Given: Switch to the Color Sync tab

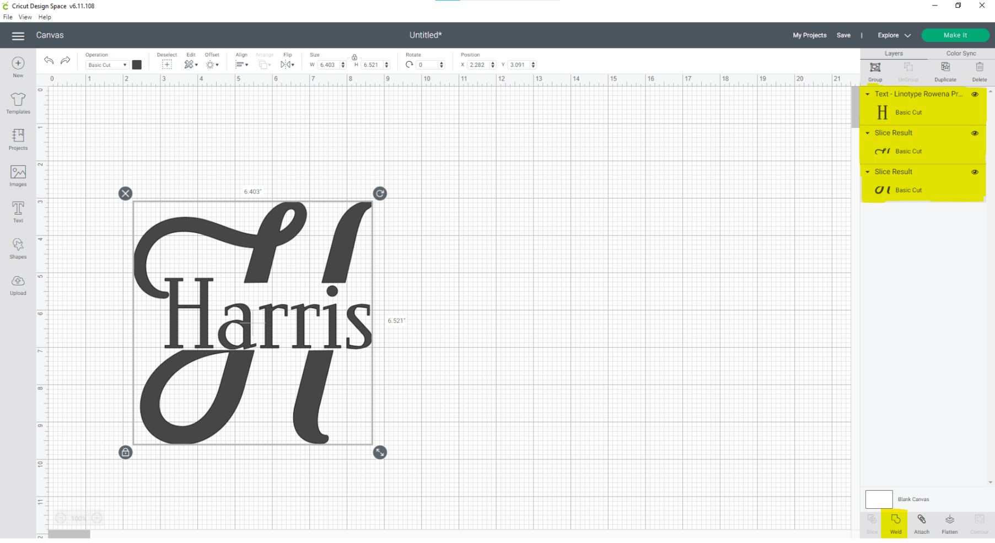Looking at the screenshot, I should pyautogui.click(x=961, y=53).
